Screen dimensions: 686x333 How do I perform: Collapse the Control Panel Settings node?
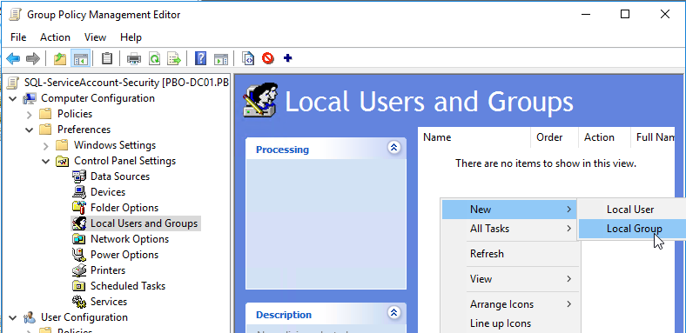click(46, 161)
